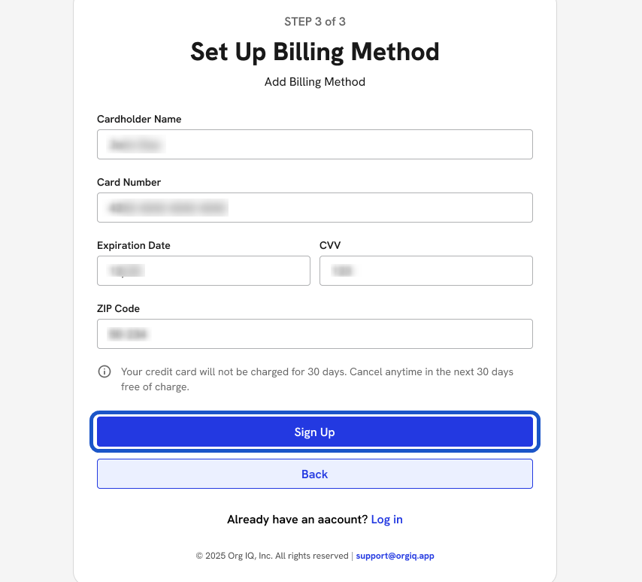This screenshot has height=582, width=642.
Task: Select the Expiration Date field
Action: pos(203,271)
